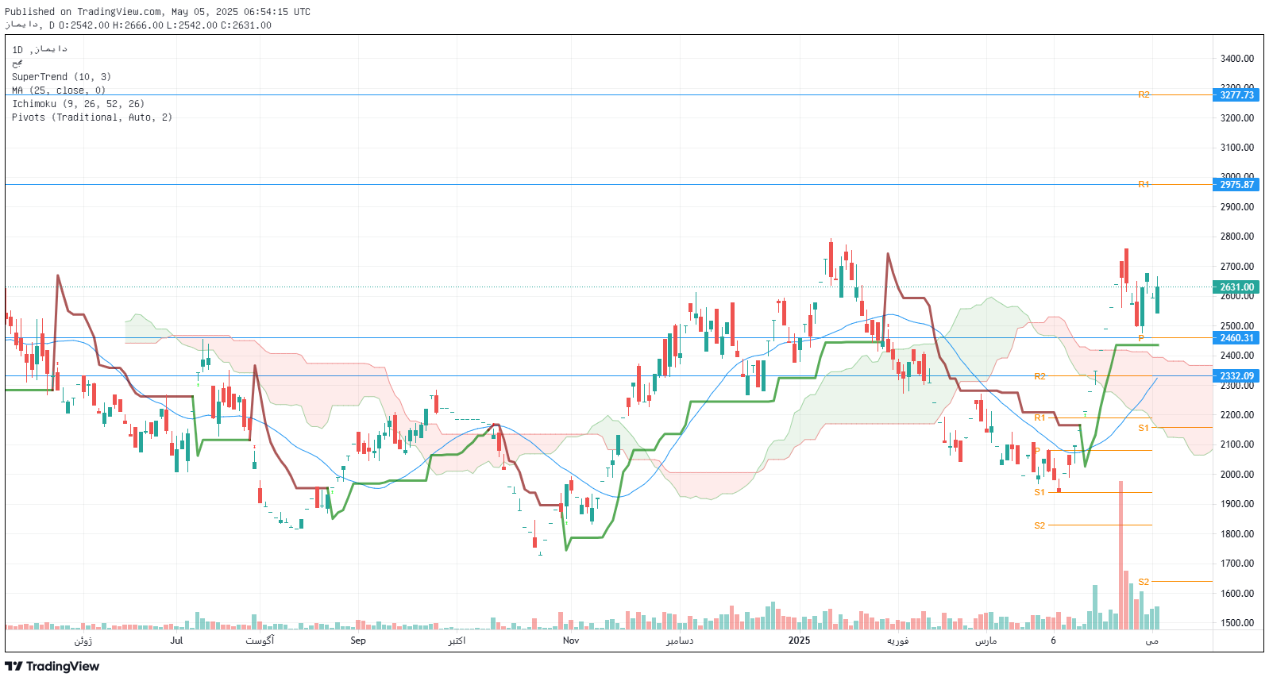The width and height of the screenshot is (1269, 681).
Task: Select the Pivots (Traditional, Auto, 2) legend
Action: coord(92,117)
